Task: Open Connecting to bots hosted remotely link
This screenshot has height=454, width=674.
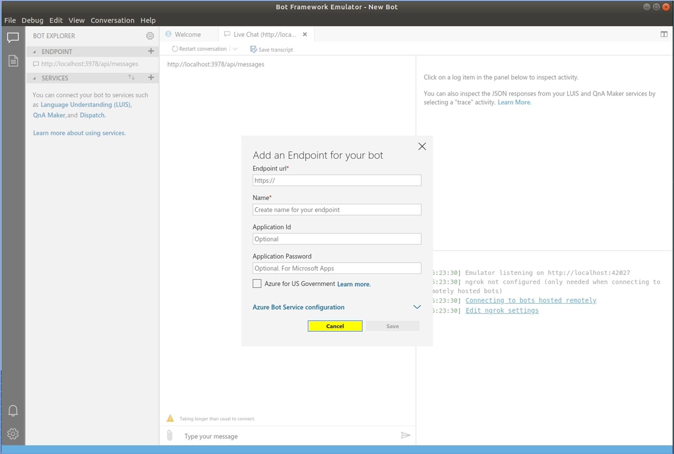Action: point(531,300)
